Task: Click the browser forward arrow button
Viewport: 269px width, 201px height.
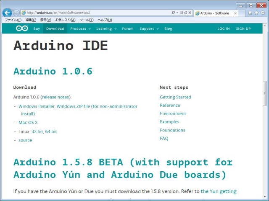Action: point(16,13)
